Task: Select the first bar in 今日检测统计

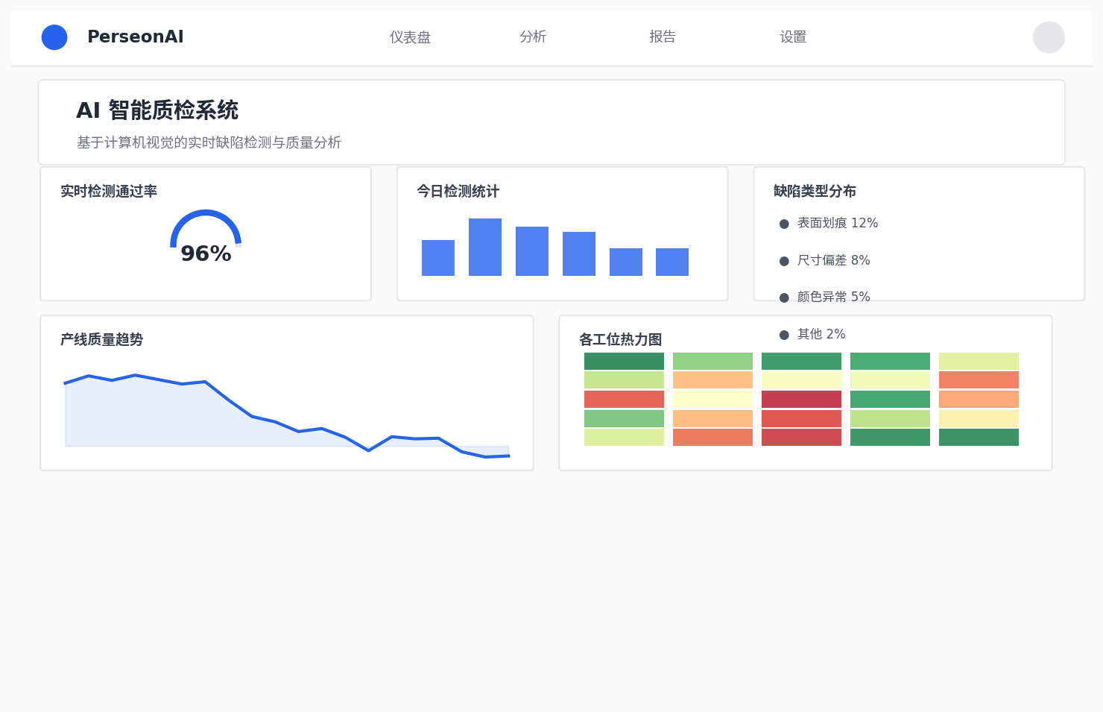Action: [438, 258]
